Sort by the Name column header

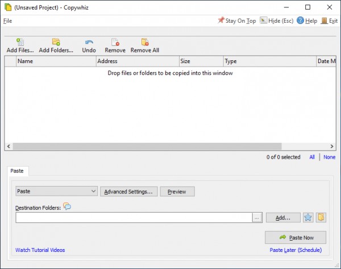pos(56,61)
